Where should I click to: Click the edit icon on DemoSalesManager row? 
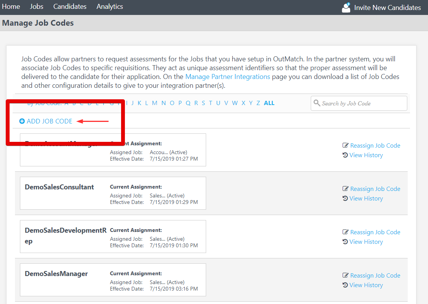pyautogui.click(x=345, y=275)
